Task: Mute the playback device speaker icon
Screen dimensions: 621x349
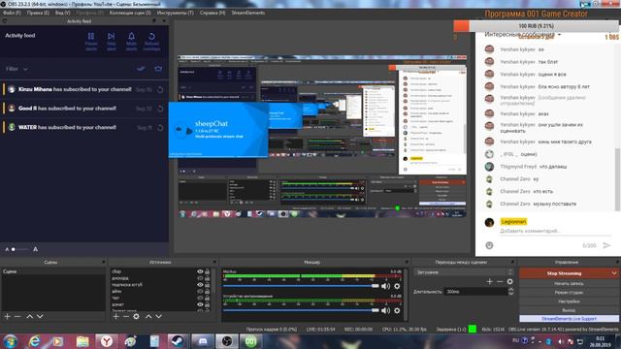Action: click(386, 310)
